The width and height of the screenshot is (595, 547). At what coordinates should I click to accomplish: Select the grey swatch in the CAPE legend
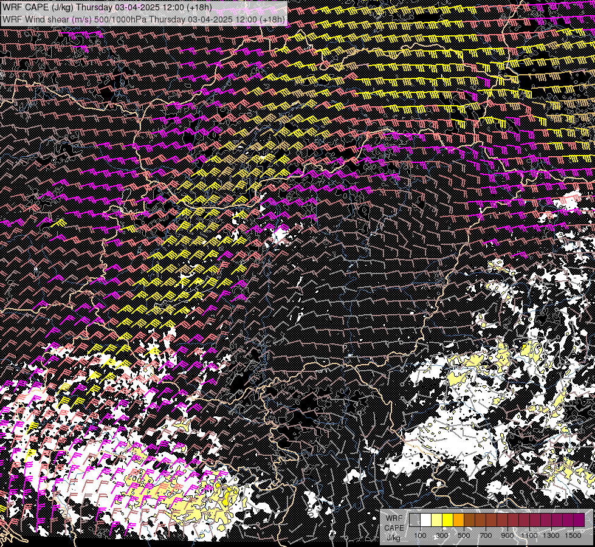pos(414,520)
